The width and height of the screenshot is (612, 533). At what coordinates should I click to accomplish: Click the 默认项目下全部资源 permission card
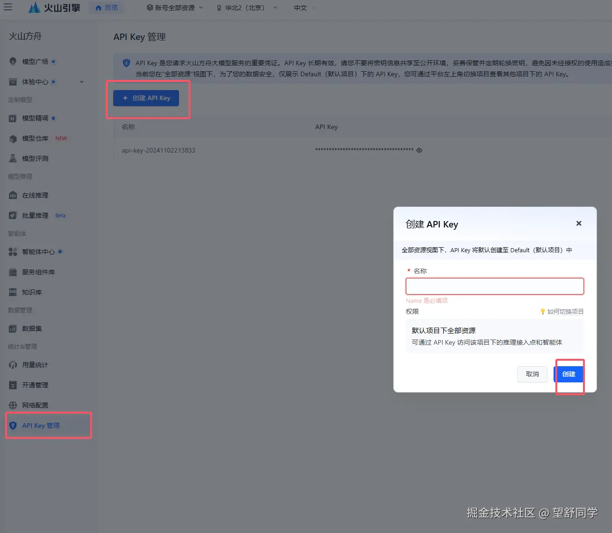(x=495, y=336)
